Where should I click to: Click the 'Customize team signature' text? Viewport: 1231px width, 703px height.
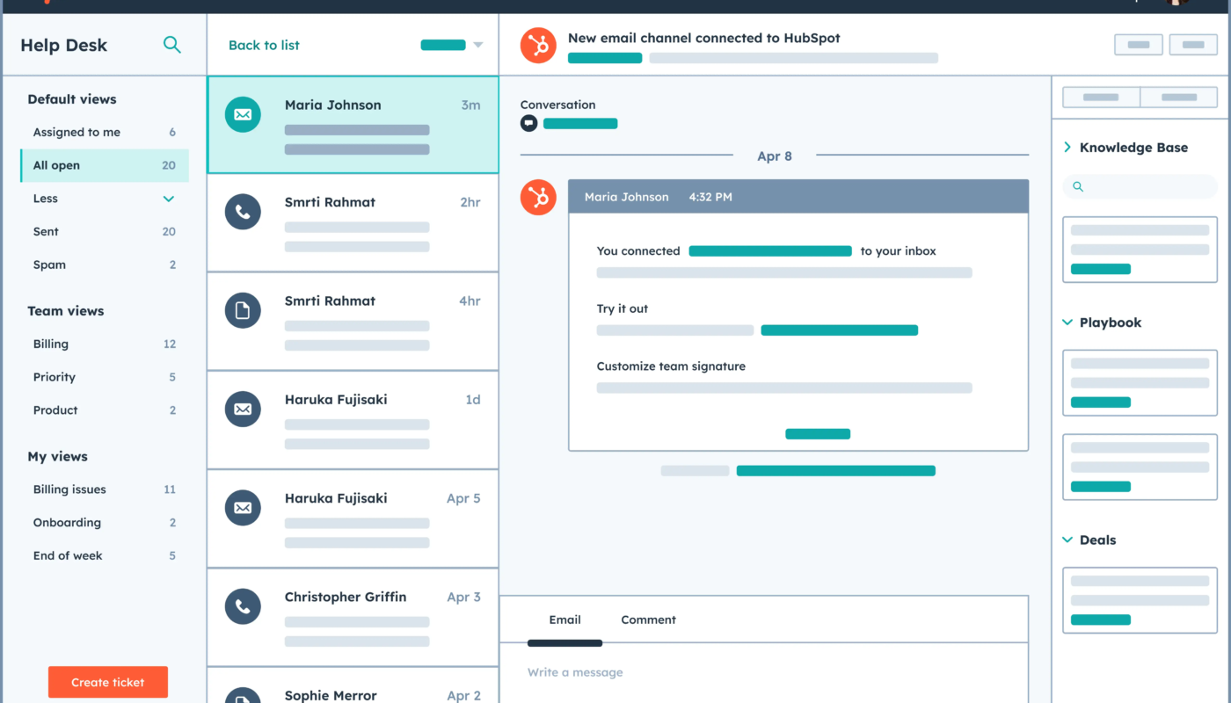(671, 366)
